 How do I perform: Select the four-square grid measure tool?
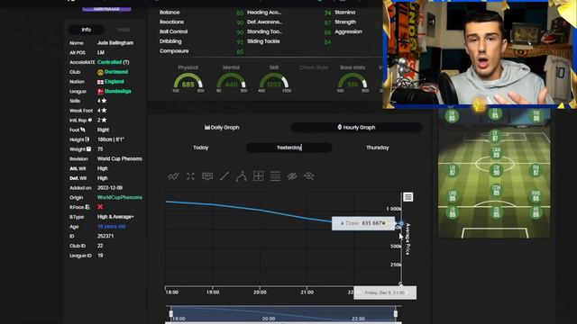[259, 176]
